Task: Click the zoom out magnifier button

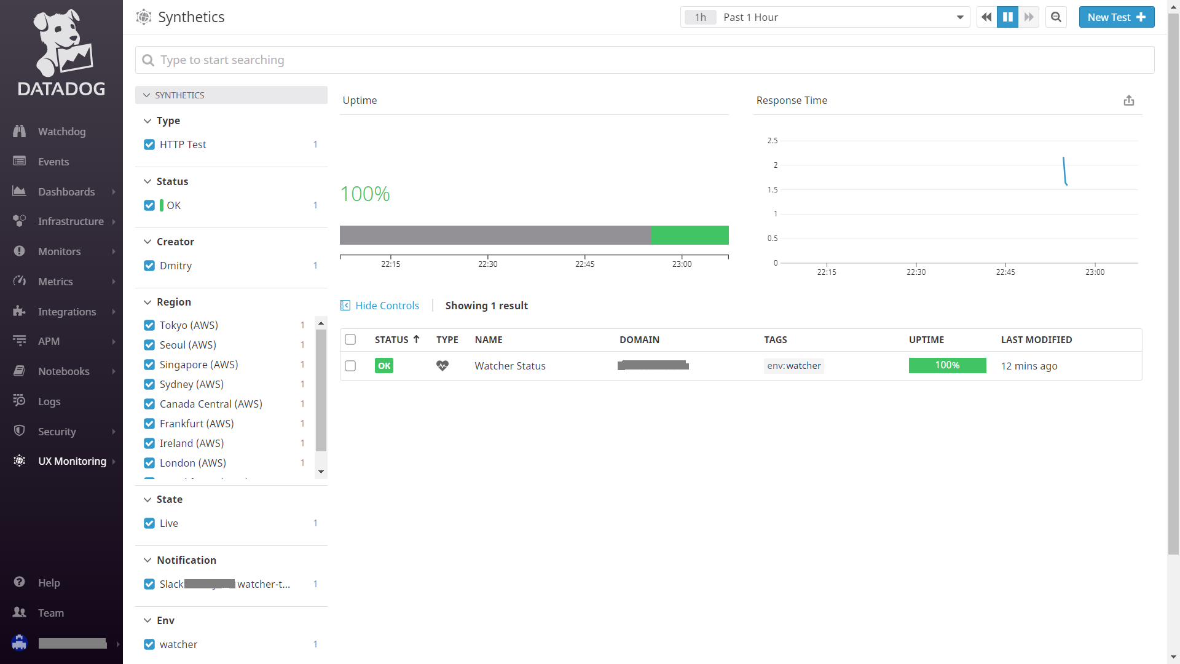Action: [1056, 17]
